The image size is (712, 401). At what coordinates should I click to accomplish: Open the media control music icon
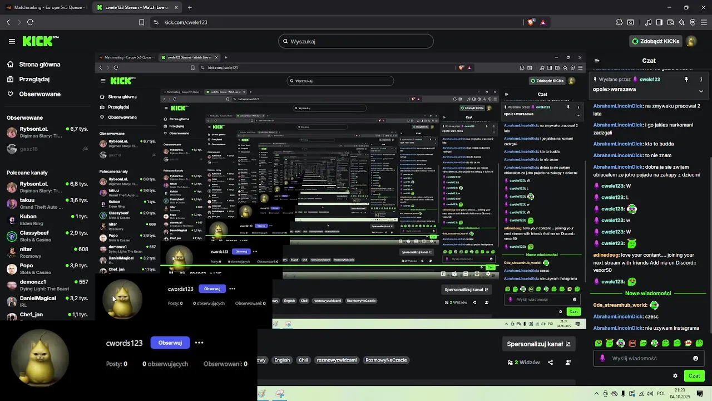click(x=649, y=22)
